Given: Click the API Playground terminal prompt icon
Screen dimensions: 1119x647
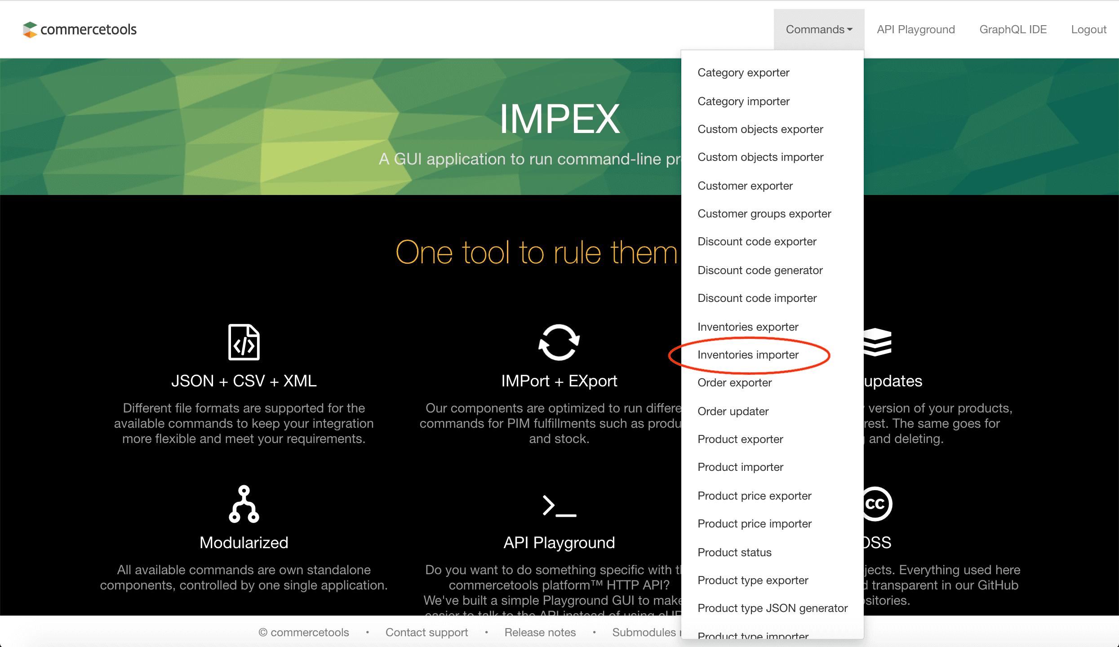Looking at the screenshot, I should tap(559, 506).
